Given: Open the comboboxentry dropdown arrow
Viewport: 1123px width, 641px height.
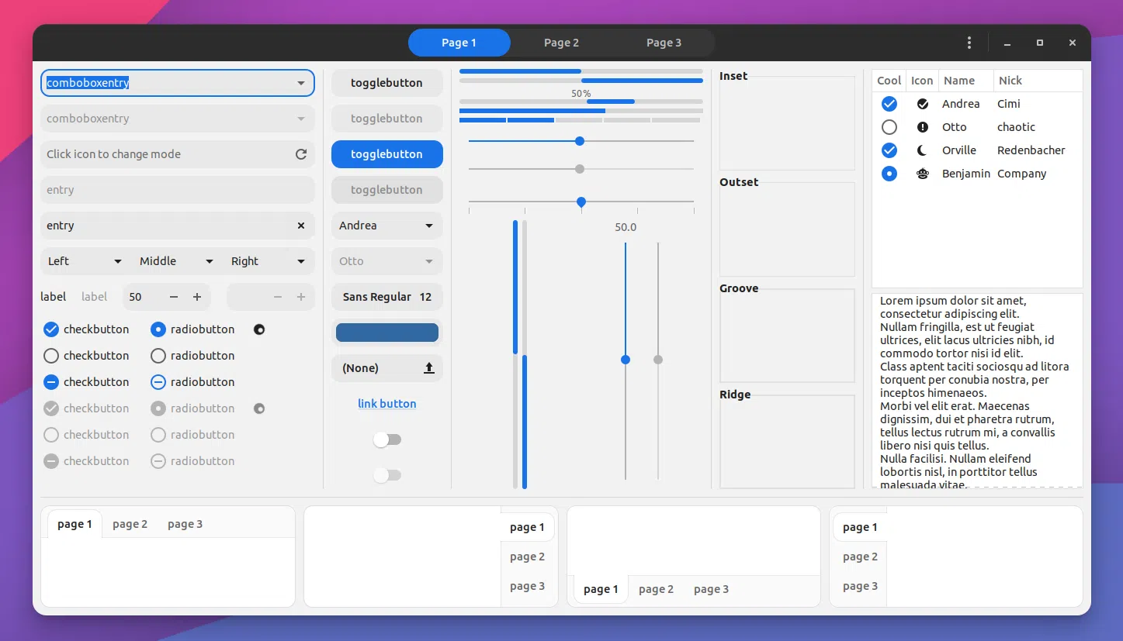Looking at the screenshot, I should point(301,83).
